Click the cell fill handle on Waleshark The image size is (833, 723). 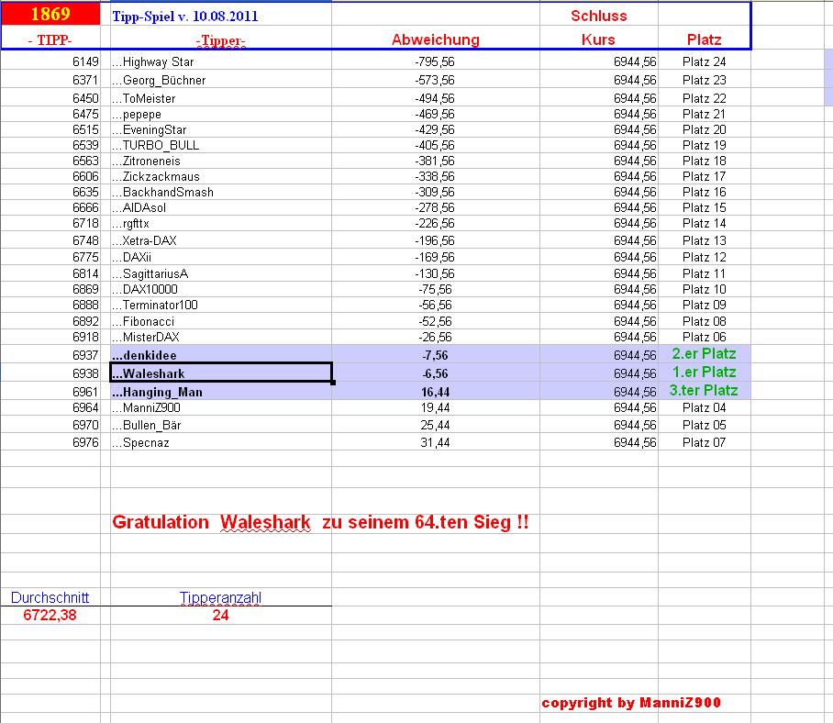(333, 382)
